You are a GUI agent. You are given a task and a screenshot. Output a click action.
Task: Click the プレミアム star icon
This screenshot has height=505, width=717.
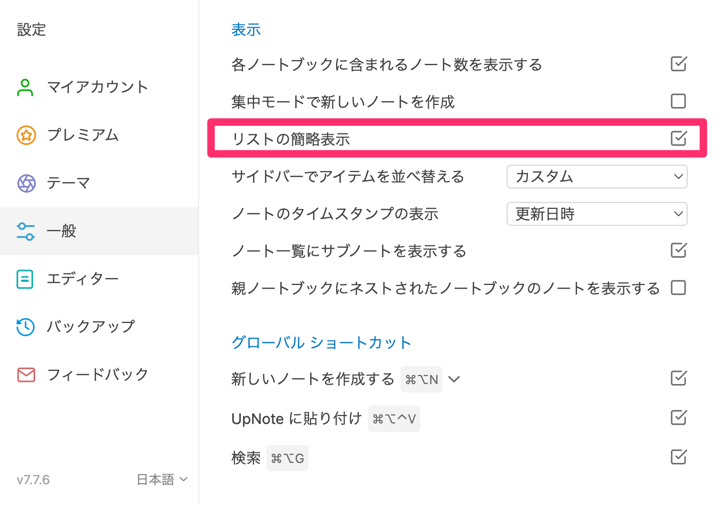pos(25,134)
